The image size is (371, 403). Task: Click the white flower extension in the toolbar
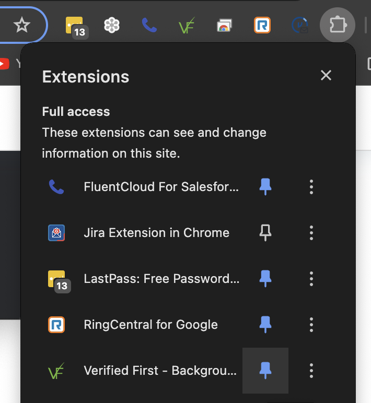coord(112,25)
